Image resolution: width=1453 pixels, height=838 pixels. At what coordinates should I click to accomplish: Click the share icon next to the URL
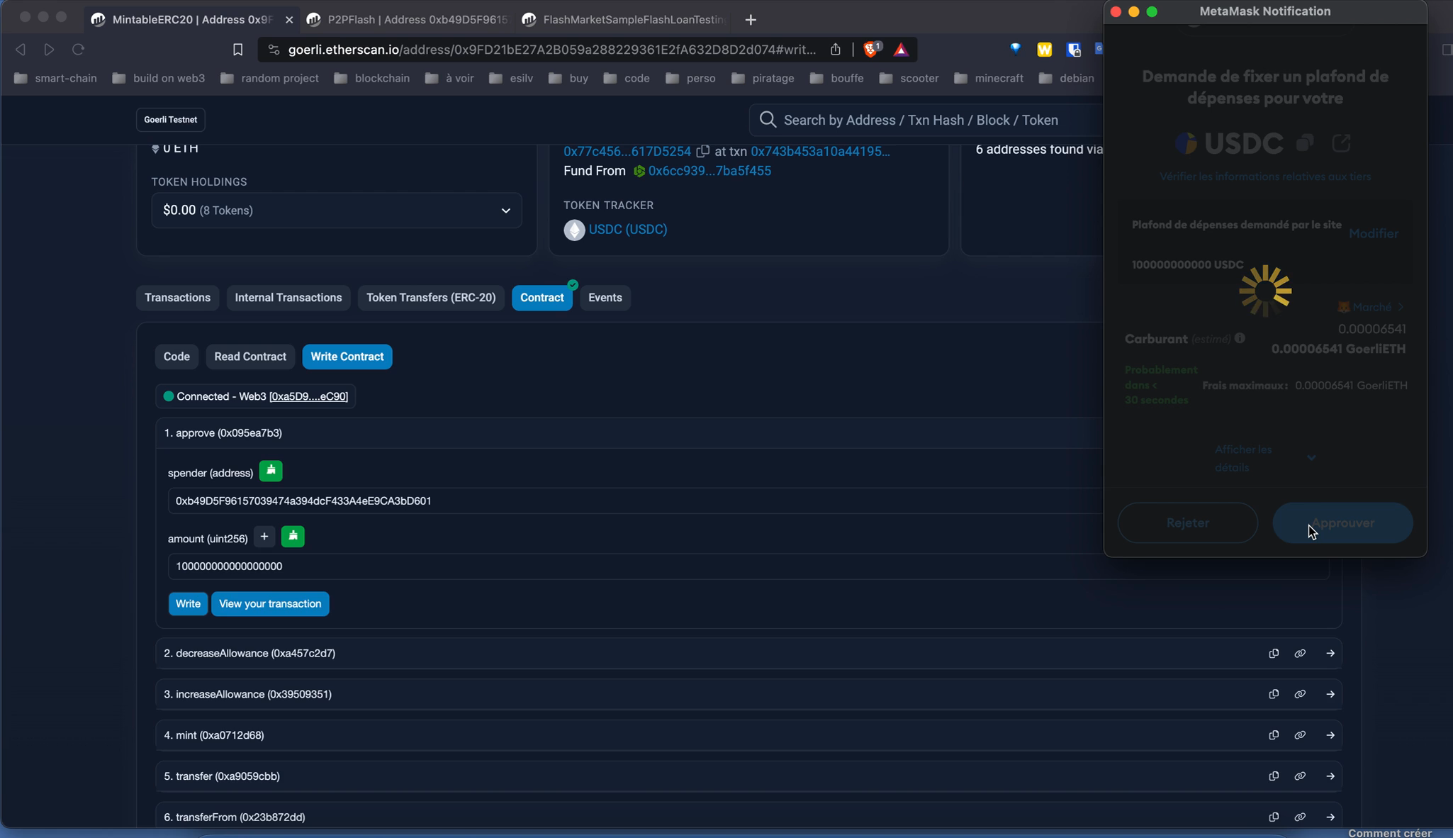tap(835, 49)
